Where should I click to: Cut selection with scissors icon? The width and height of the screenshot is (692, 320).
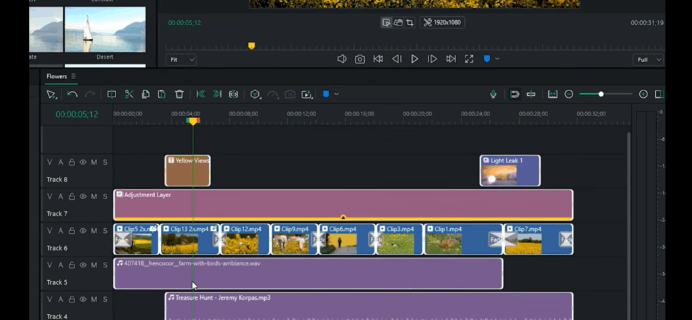[x=129, y=95]
